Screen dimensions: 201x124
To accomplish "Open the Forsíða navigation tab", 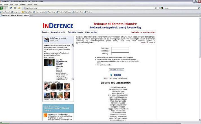I will click(x=45, y=32).
